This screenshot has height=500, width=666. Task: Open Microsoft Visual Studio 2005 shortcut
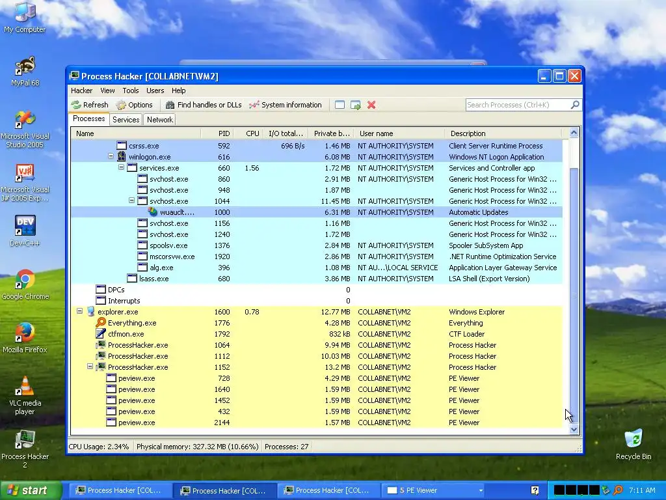tap(25, 129)
